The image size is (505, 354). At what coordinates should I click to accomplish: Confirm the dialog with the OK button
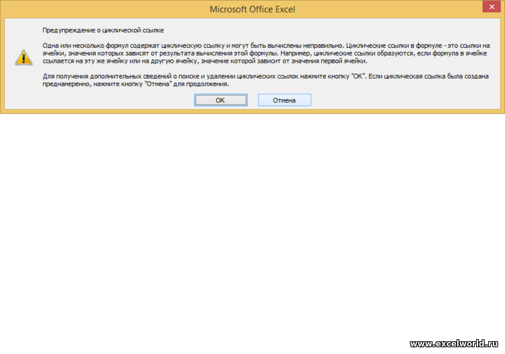tap(221, 100)
